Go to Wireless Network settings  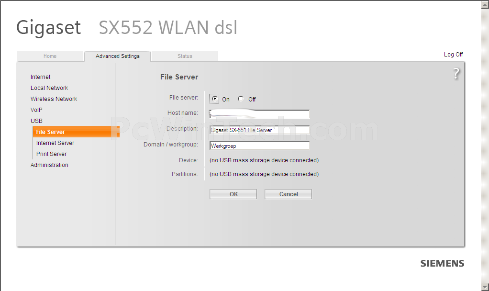pos(54,99)
